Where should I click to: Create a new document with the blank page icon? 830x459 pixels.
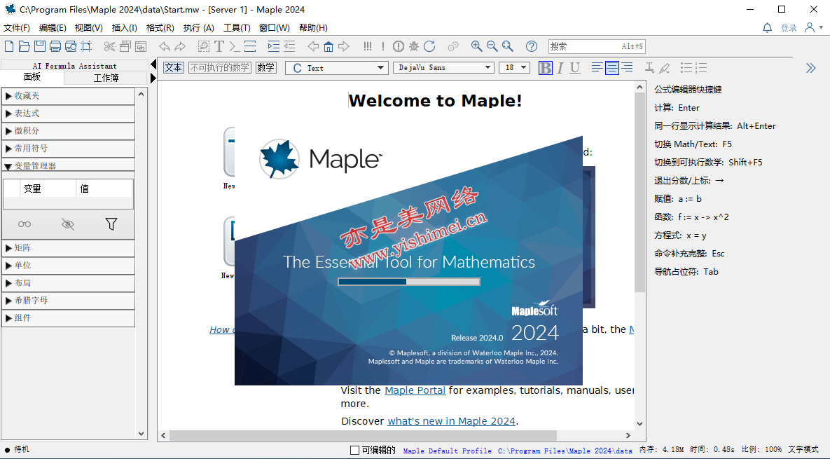[x=9, y=46]
